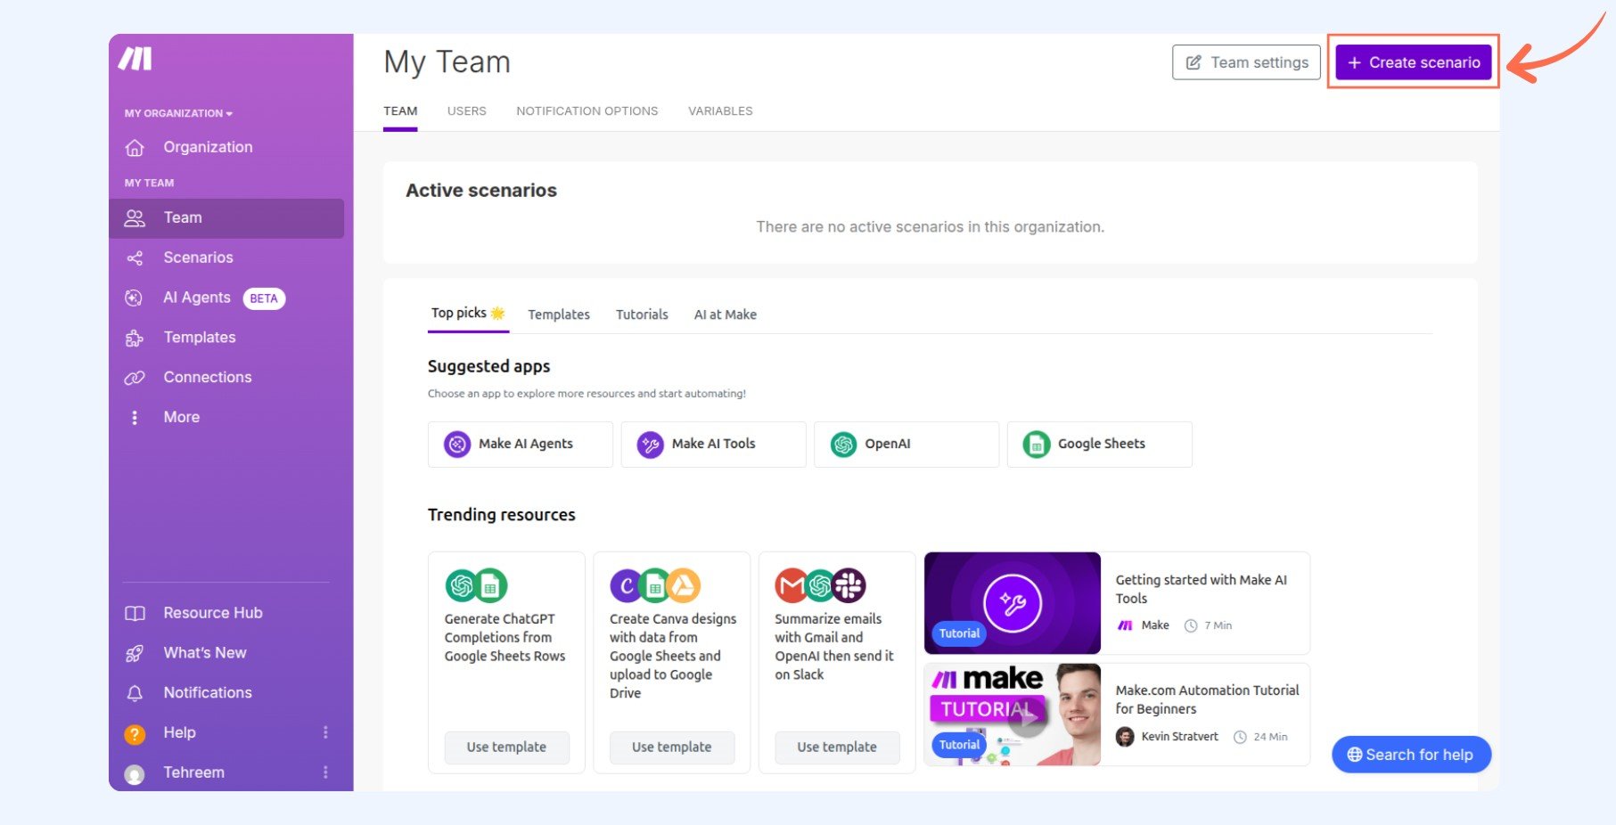
Task: Open the Resource Hub book icon
Action: [135, 614]
